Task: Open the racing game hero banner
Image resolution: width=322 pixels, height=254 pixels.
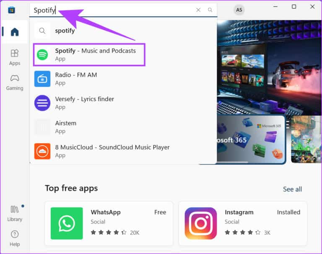Action: coord(269,67)
